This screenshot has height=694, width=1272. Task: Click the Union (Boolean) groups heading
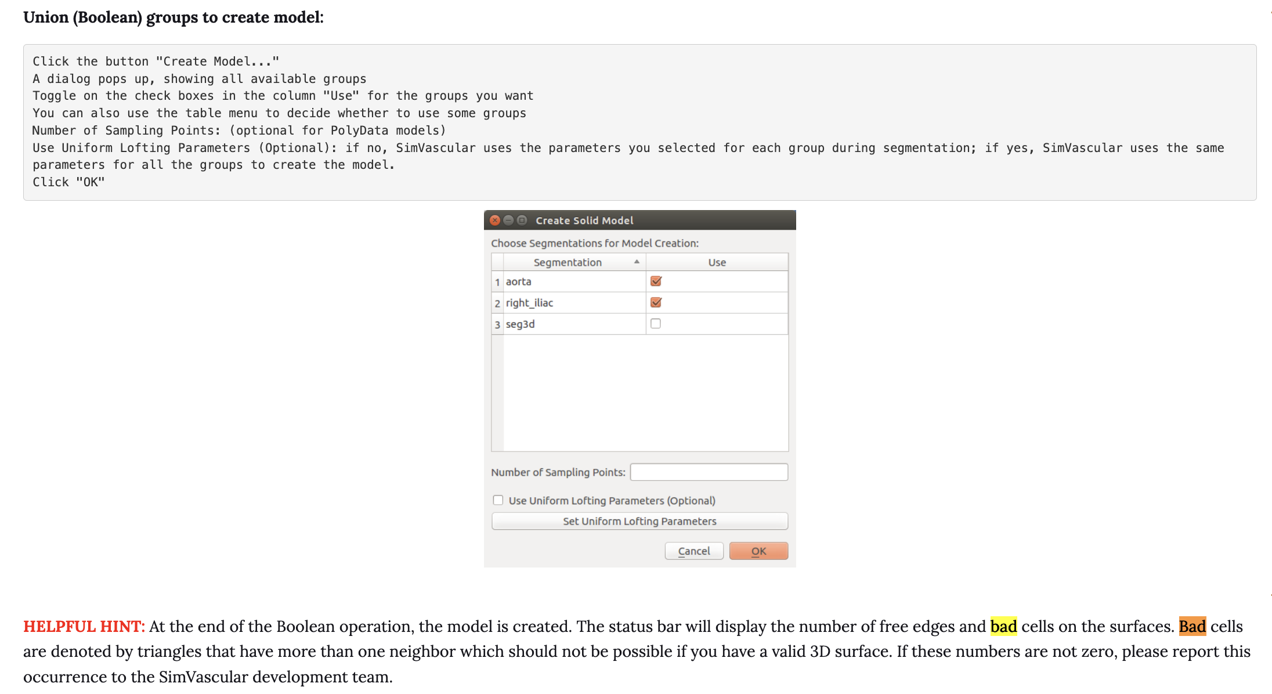pyautogui.click(x=174, y=17)
